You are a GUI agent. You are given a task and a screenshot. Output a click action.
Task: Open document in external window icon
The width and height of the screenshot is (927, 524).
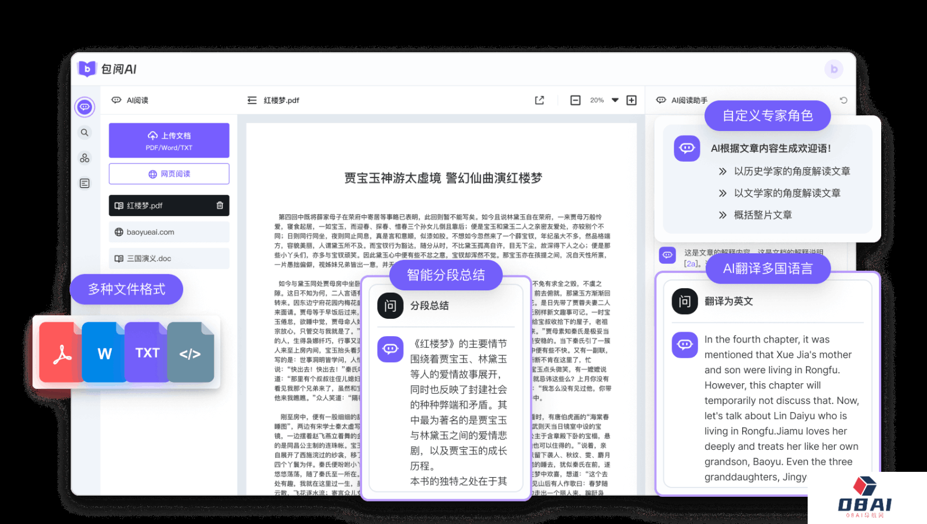click(x=539, y=100)
